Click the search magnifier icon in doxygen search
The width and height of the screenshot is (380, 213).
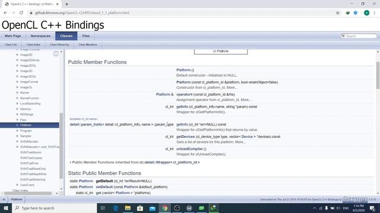click(x=343, y=36)
